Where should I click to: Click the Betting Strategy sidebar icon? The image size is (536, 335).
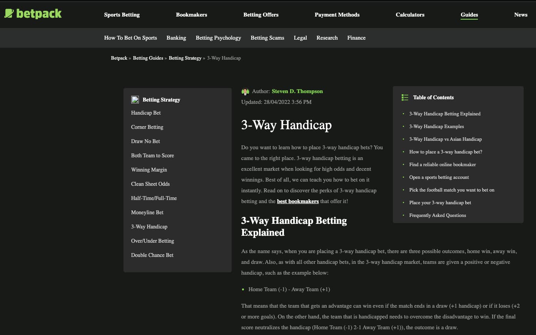coord(135,100)
